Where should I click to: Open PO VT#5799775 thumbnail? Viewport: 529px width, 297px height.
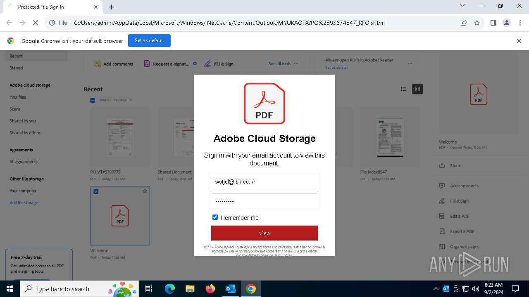tap(120, 137)
